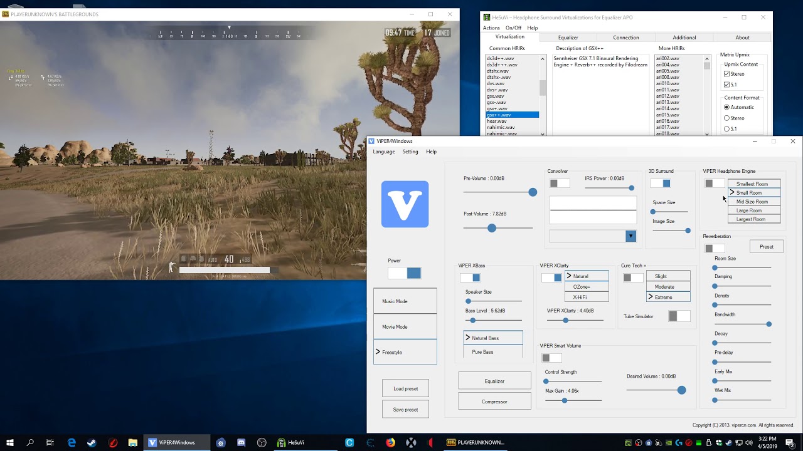Open the Convolver impulse response dropdown
This screenshot has height=451, width=803.
coord(630,236)
